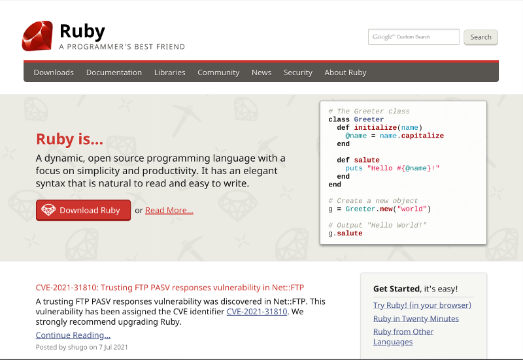Click the Ruby site title text
This screenshot has width=523, height=360.
click(x=82, y=31)
